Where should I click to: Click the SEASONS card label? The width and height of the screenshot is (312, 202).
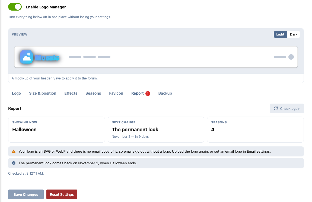219,123
